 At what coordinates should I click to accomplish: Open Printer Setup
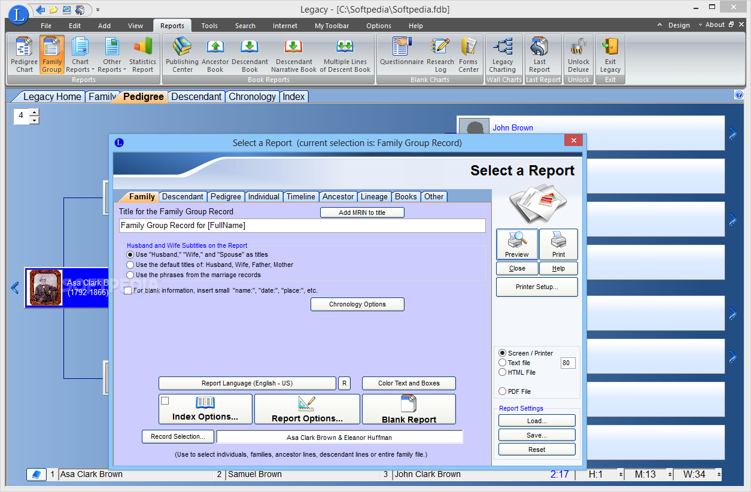pyautogui.click(x=537, y=287)
